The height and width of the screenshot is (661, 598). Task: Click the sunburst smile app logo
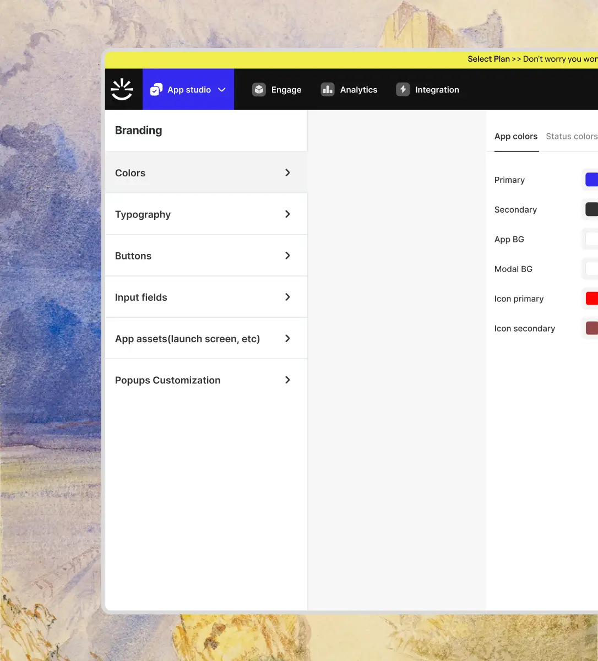tap(122, 89)
